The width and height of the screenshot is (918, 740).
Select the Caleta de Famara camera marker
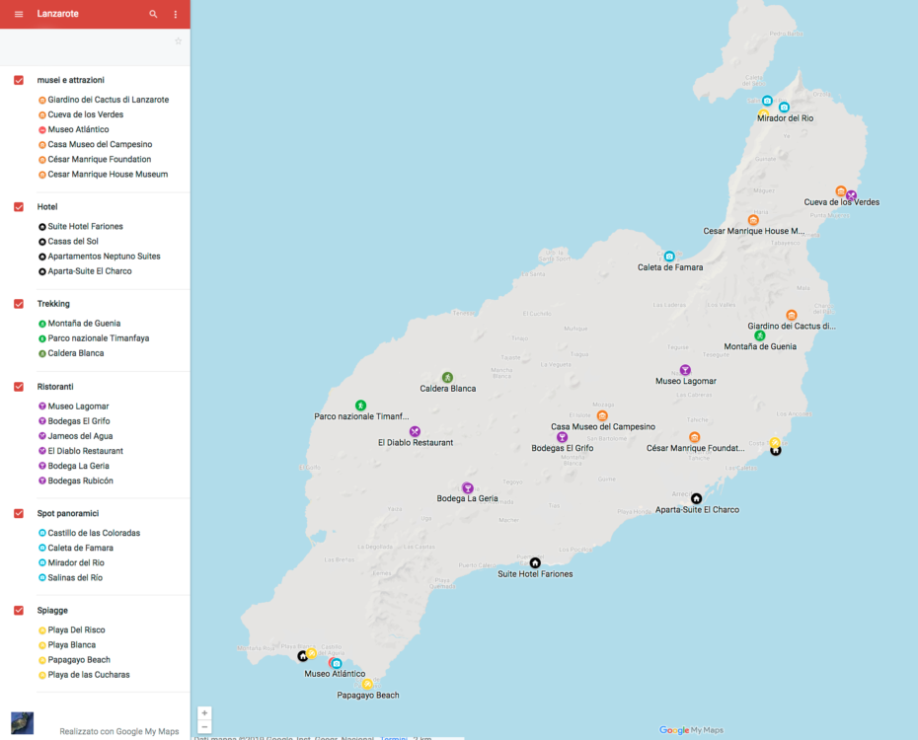[x=669, y=257]
